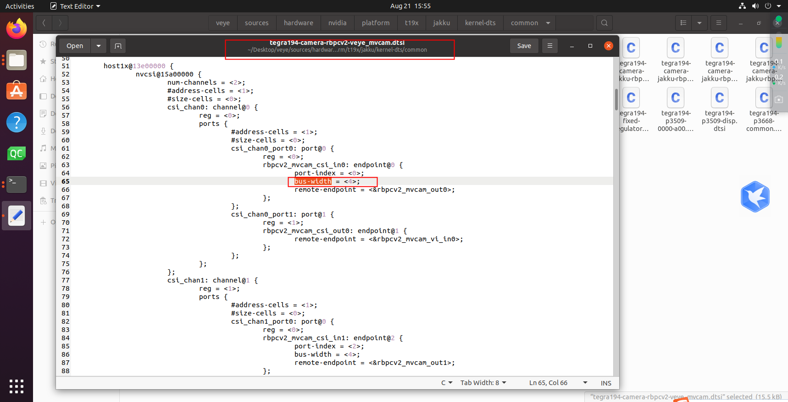This screenshot has width=788, height=402.
Task: Click the QC application in dock
Action: [17, 153]
